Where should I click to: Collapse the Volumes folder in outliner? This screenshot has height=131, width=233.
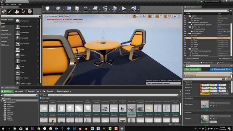click(x=189, y=49)
